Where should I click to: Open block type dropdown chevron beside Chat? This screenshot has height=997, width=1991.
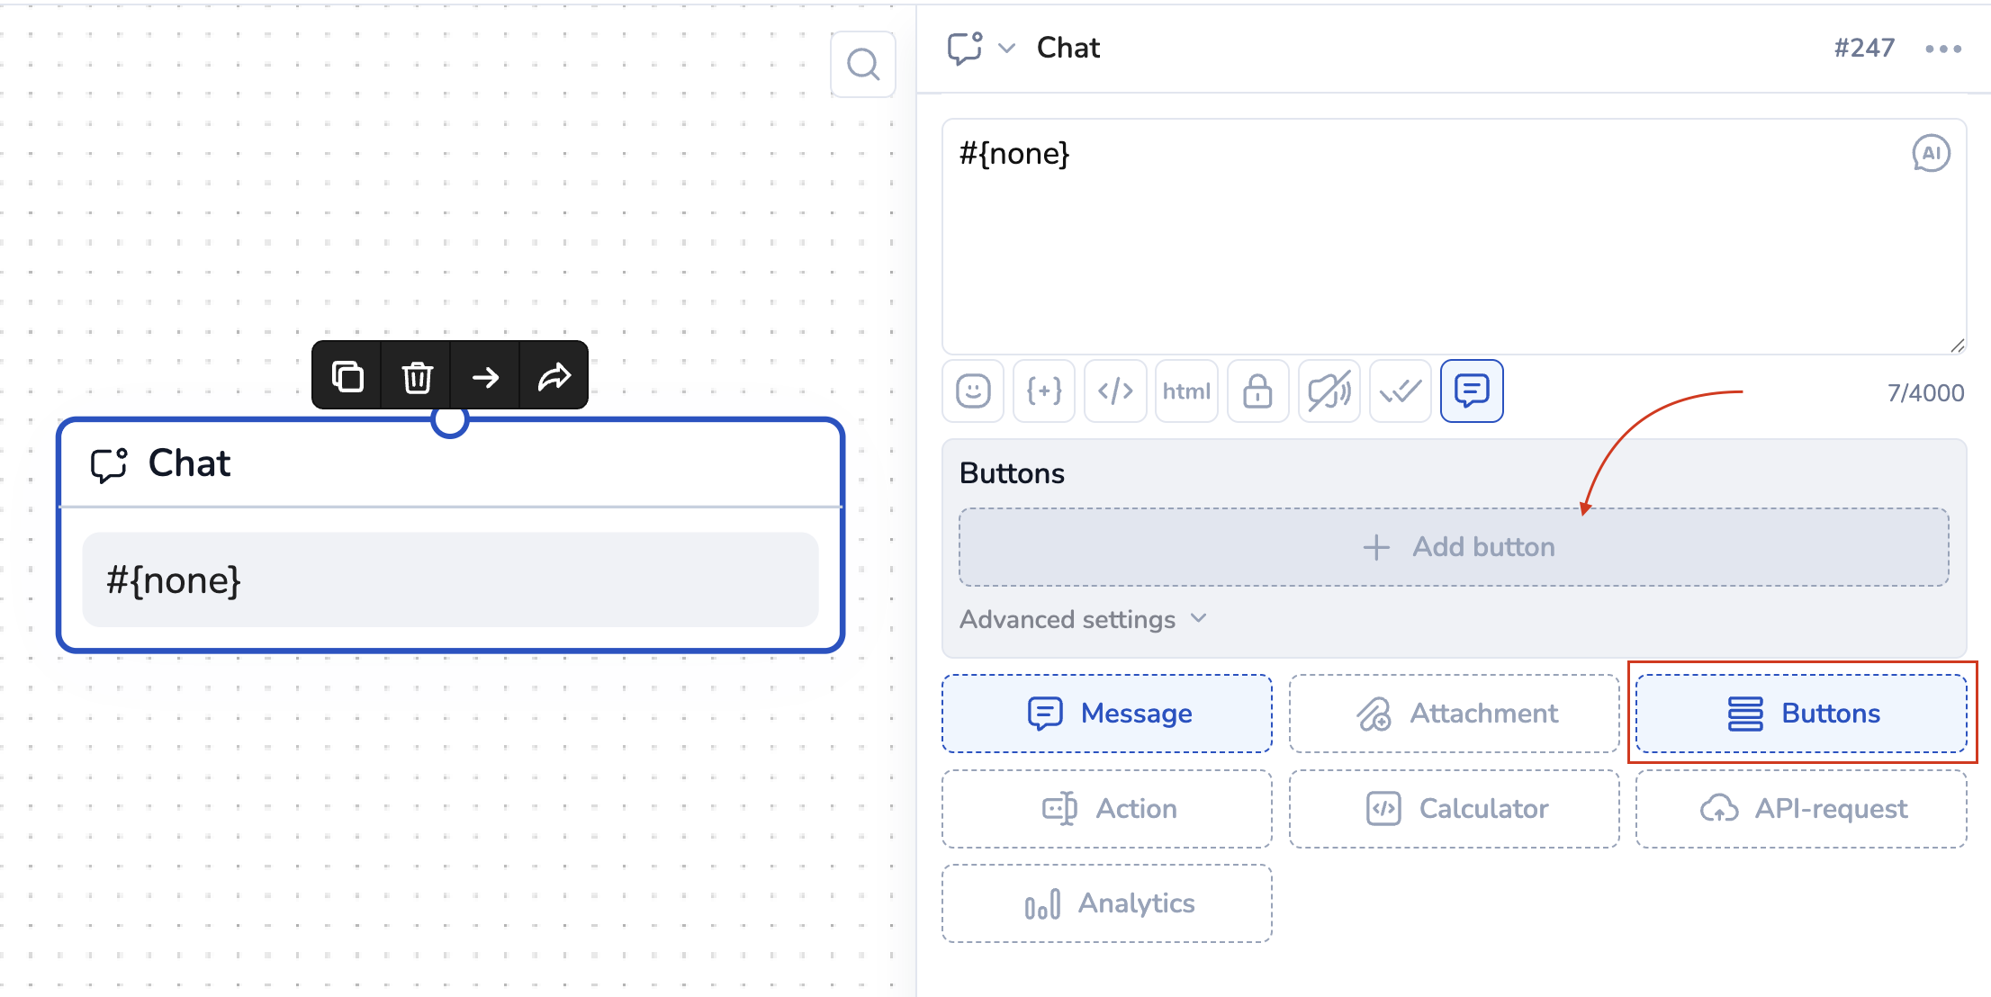[x=1007, y=49]
